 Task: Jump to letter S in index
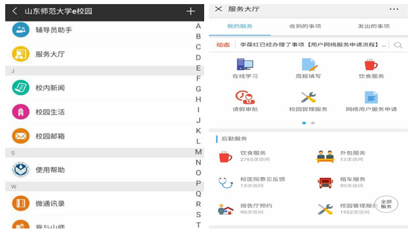pyautogui.click(x=198, y=215)
